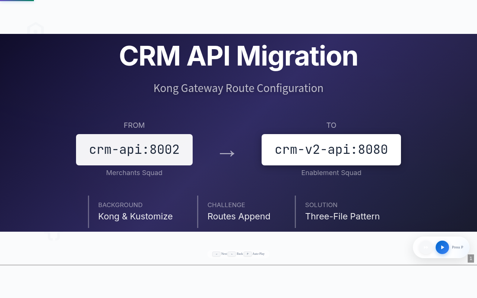
Task: Click the crm-v2-api:8080 target box
Action: [x=331, y=150]
